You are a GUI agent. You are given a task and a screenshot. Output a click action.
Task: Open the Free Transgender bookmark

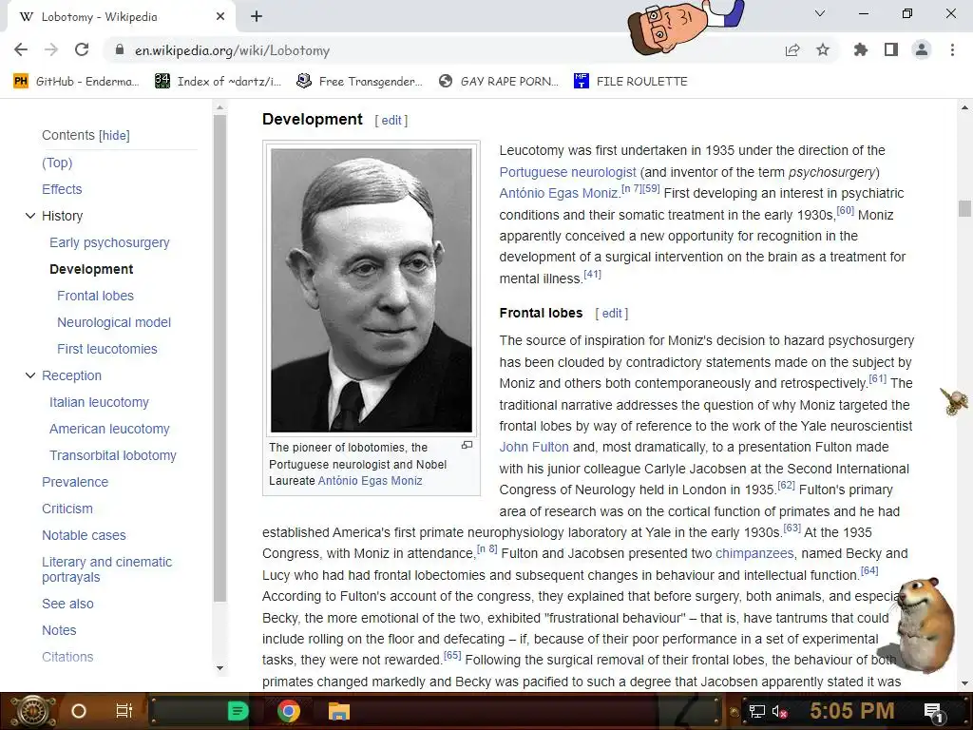(x=359, y=82)
